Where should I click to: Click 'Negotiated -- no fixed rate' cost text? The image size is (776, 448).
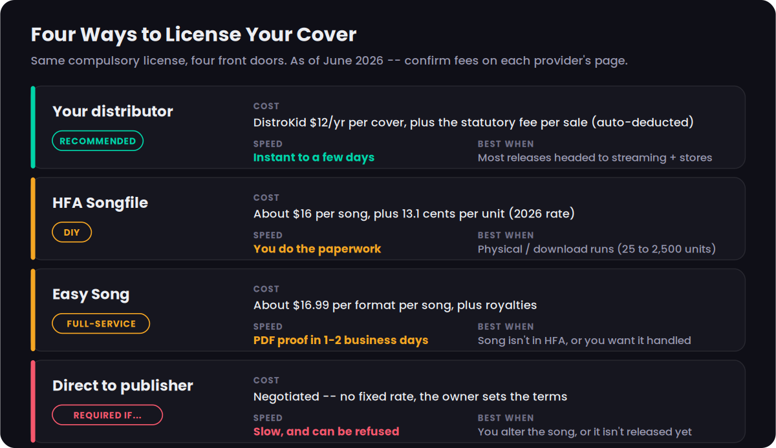click(x=411, y=396)
